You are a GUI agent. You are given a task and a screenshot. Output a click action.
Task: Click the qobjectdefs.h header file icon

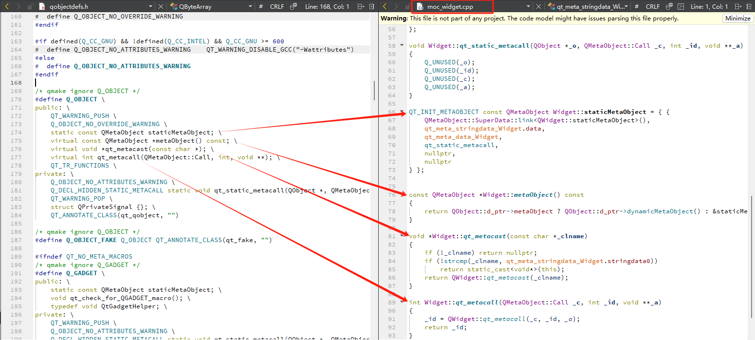point(42,7)
